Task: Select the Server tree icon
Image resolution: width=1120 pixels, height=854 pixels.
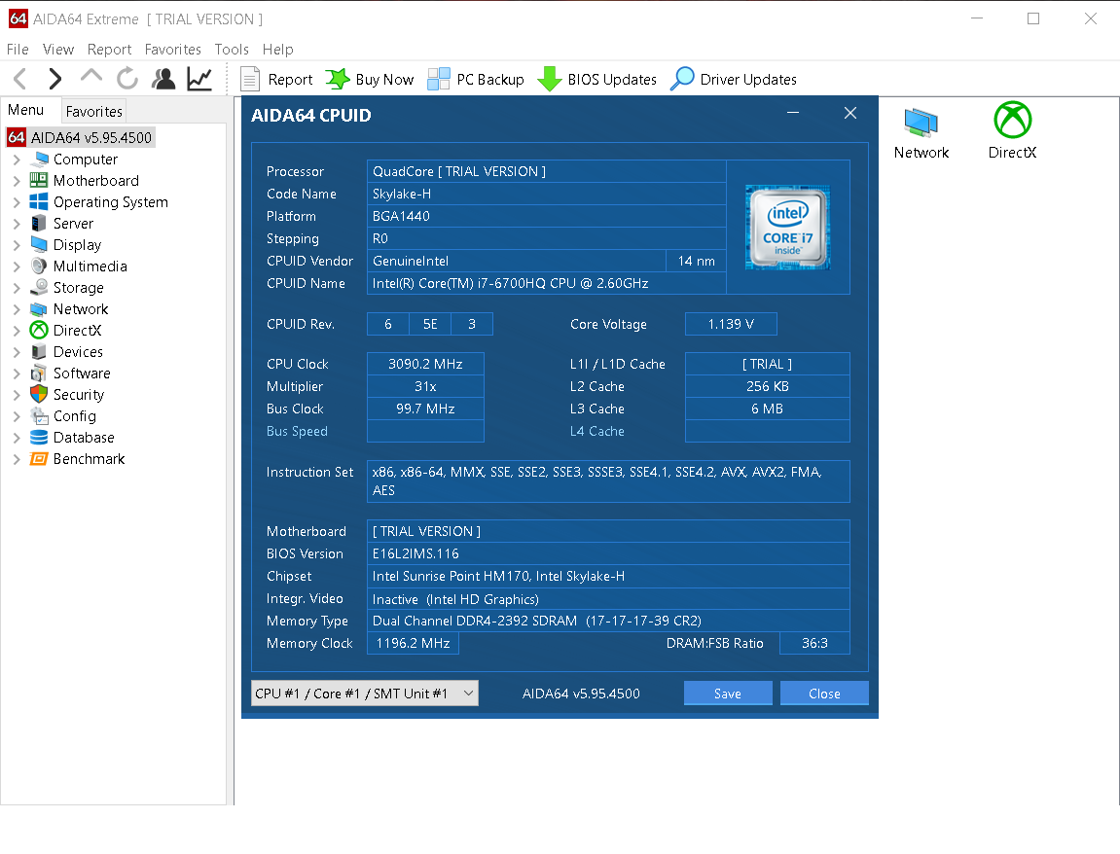Action: [39, 224]
